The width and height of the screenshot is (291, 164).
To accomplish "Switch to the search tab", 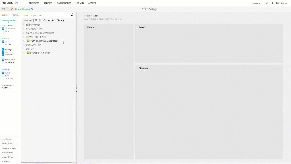I will (5, 15).
